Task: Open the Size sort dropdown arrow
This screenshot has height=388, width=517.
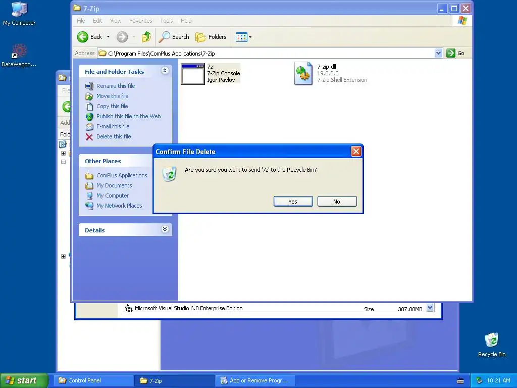Action: tap(430, 308)
